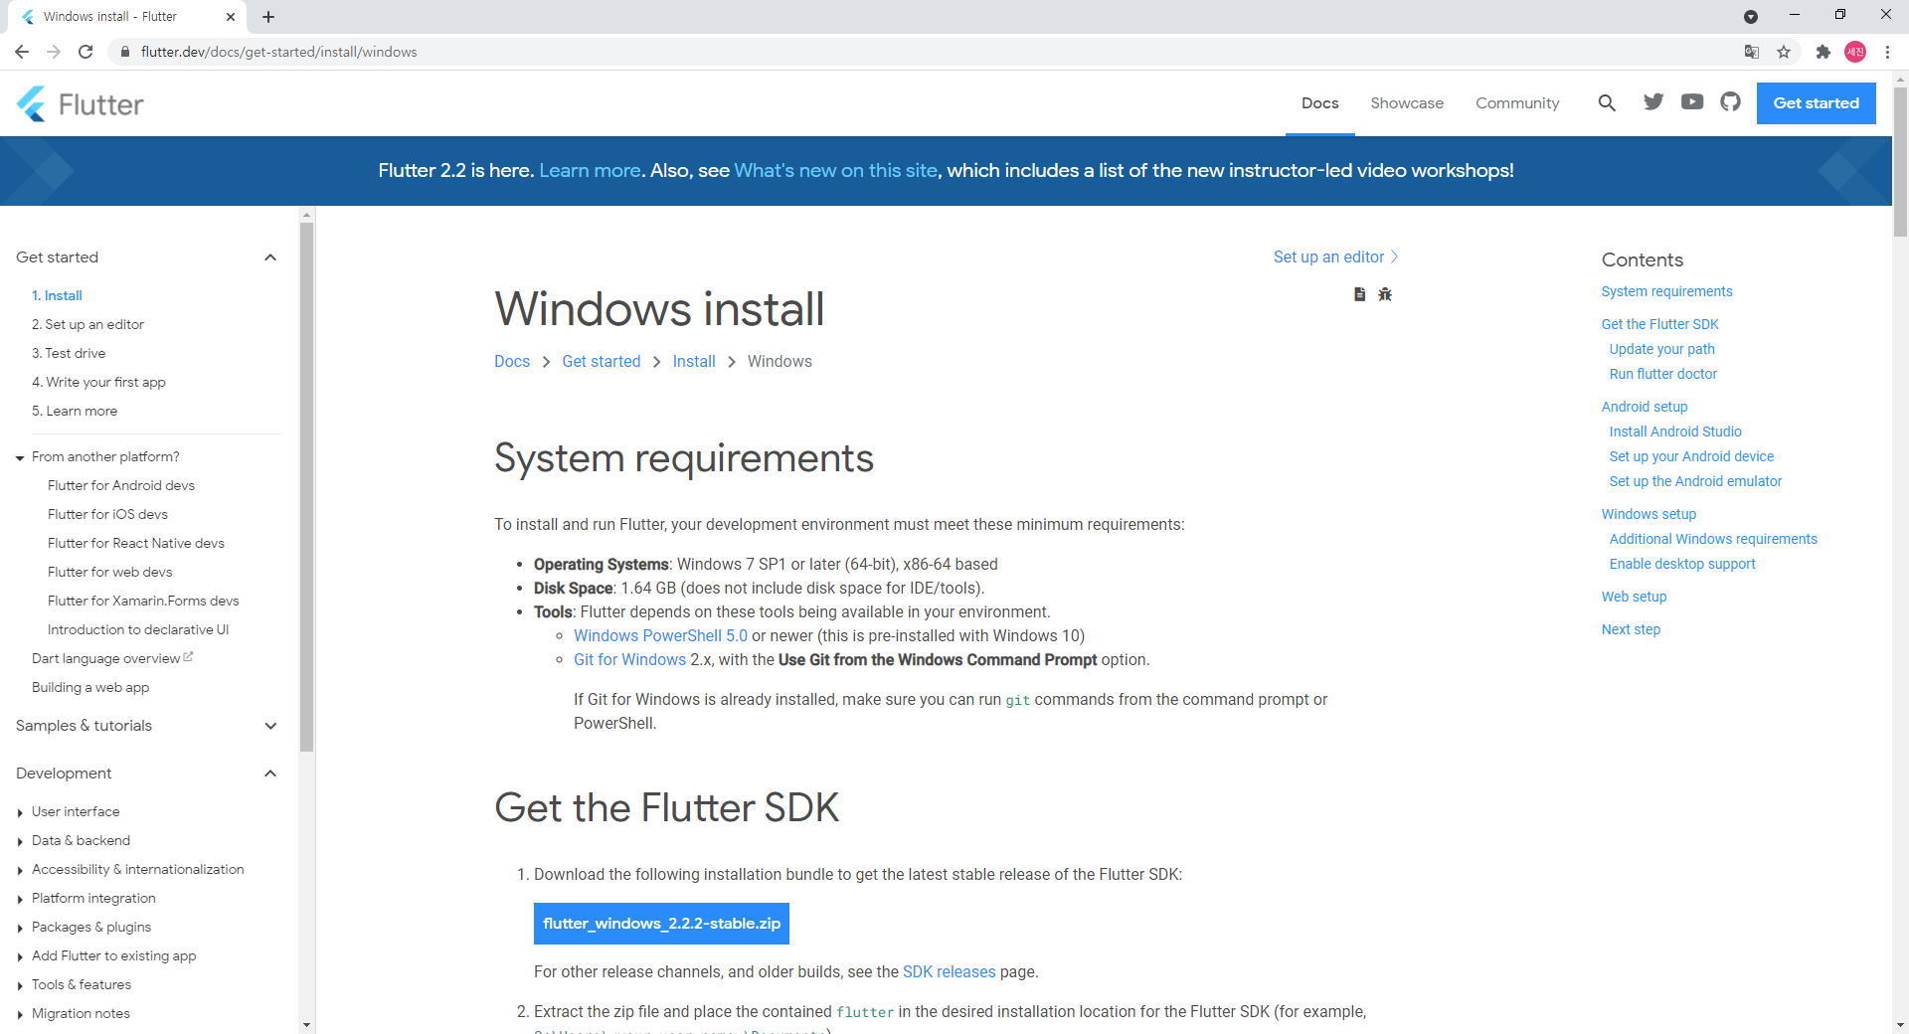
Task: Select sidebar item 2. Set up an editor
Action: pyautogui.click(x=87, y=324)
